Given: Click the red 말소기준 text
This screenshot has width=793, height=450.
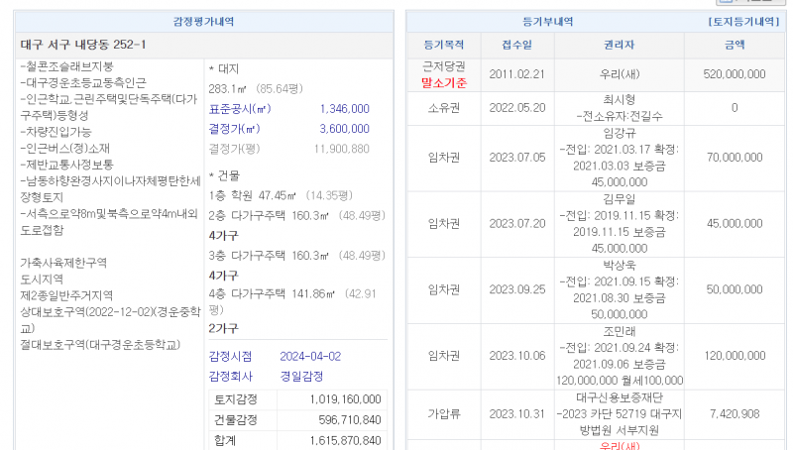Looking at the screenshot, I should click(443, 82).
